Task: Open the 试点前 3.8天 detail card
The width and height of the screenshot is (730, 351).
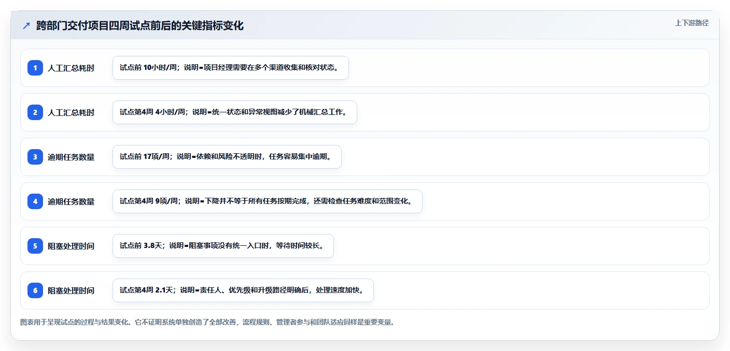Action: click(x=223, y=246)
